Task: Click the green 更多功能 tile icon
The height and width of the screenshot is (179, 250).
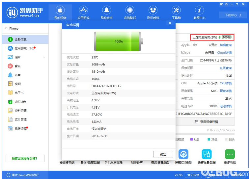Action: [x=230, y=154]
